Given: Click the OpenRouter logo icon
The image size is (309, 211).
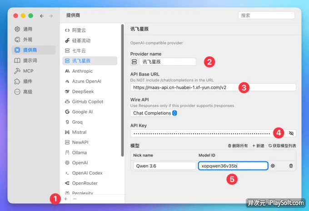Looking at the screenshot, I should [x=67, y=183].
